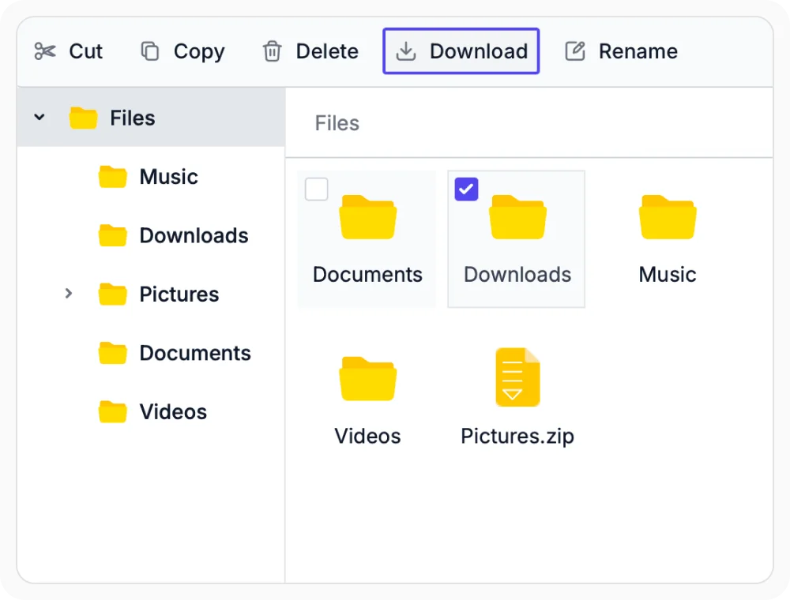Viewport: 790px width, 600px height.
Task: Click the Files breadcrumb path
Action: [x=337, y=123]
